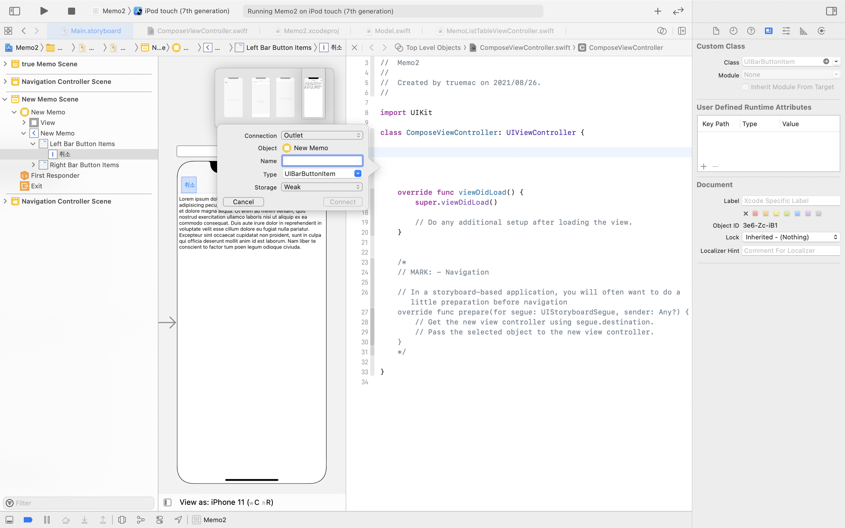Click the outlet Name text field
Screen dimensions: 845x528
click(322, 161)
